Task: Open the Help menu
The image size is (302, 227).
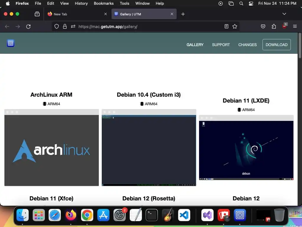Action: pos(160,4)
